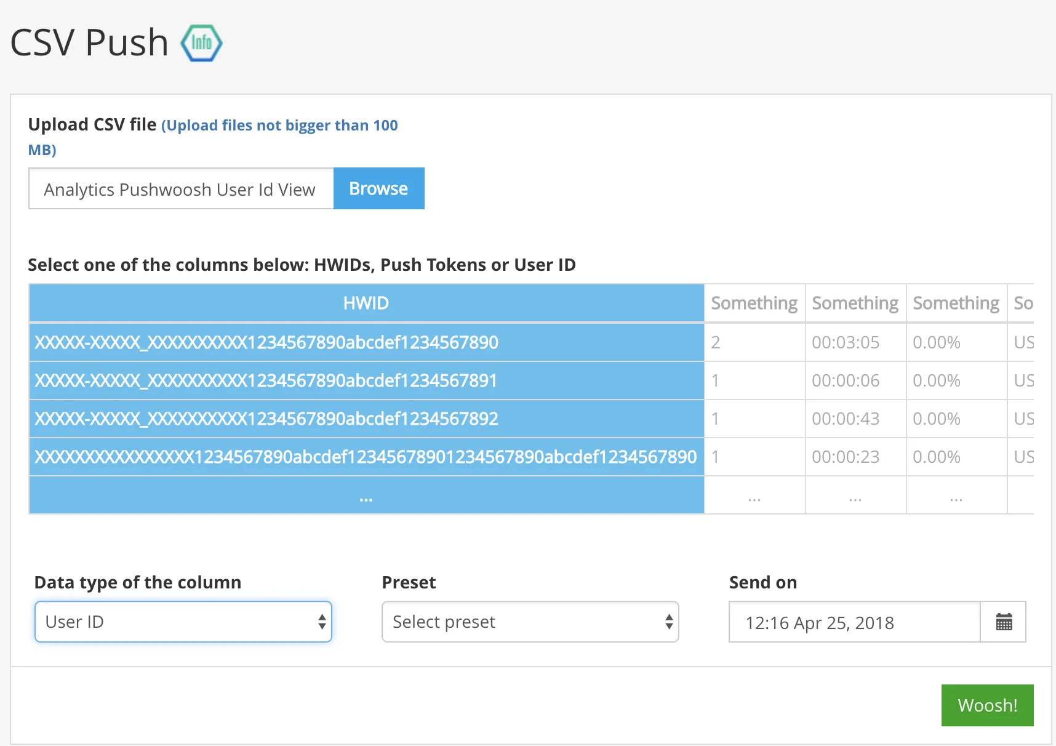This screenshot has height=746, width=1056.
Task: Open the Select preset dropdown
Action: click(530, 622)
